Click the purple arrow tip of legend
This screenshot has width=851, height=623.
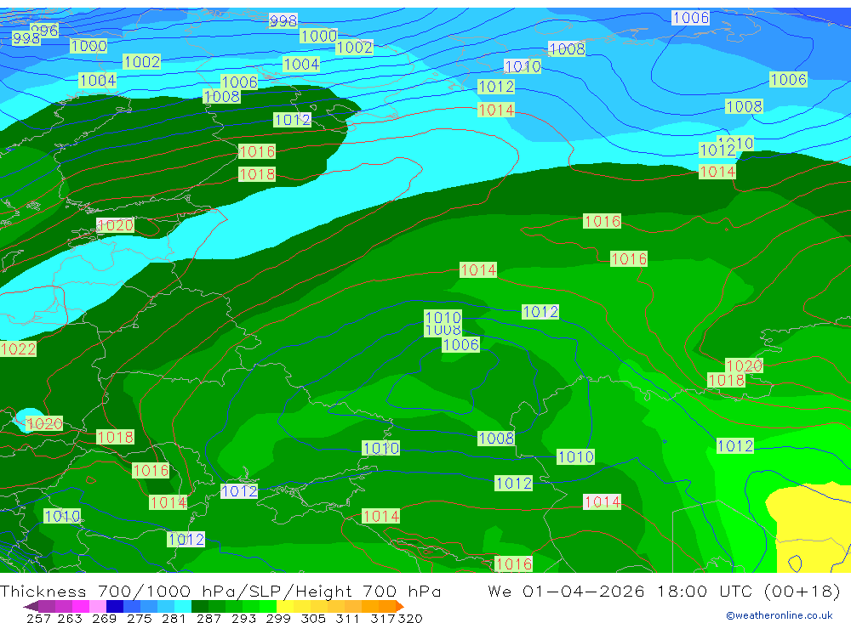coord(31,606)
